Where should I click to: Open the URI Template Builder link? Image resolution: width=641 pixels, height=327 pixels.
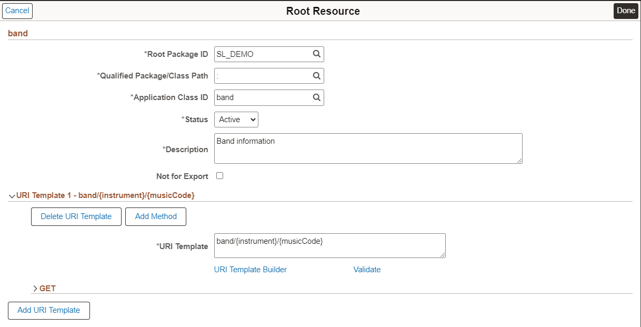pos(250,269)
